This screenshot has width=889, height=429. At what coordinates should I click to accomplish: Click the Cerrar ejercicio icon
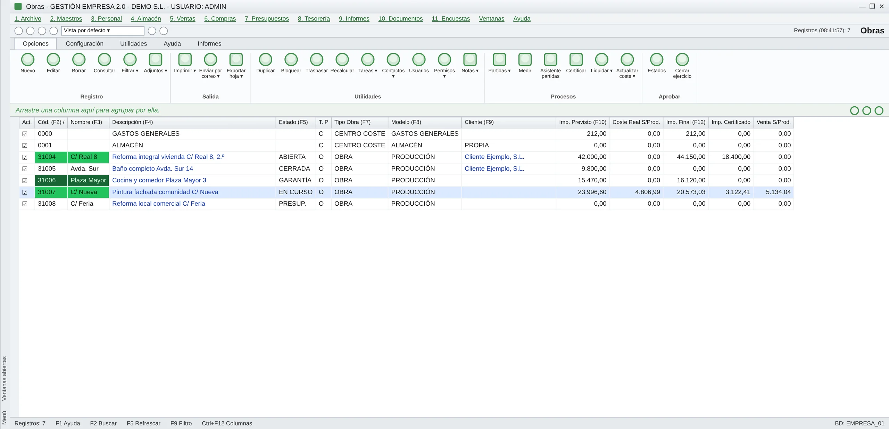[682, 59]
